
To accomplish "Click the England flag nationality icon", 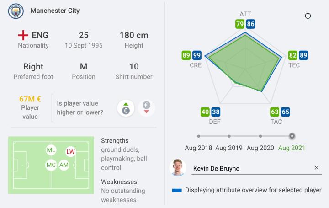I will click(x=23, y=35).
